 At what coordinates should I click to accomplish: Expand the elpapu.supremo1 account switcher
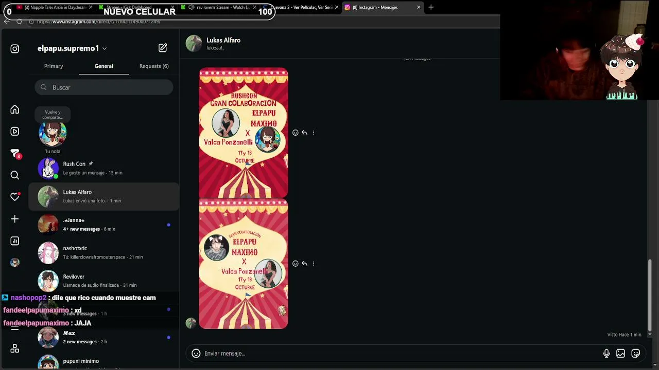[72, 48]
